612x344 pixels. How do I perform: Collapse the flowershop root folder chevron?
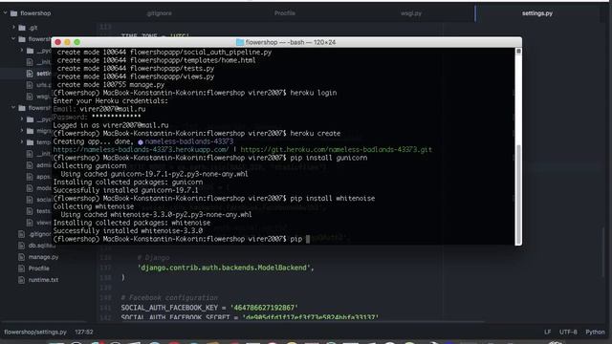(5, 12)
